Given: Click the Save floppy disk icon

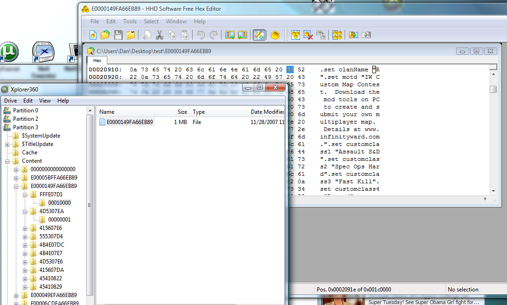Looking at the screenshot, I should 118,35.
